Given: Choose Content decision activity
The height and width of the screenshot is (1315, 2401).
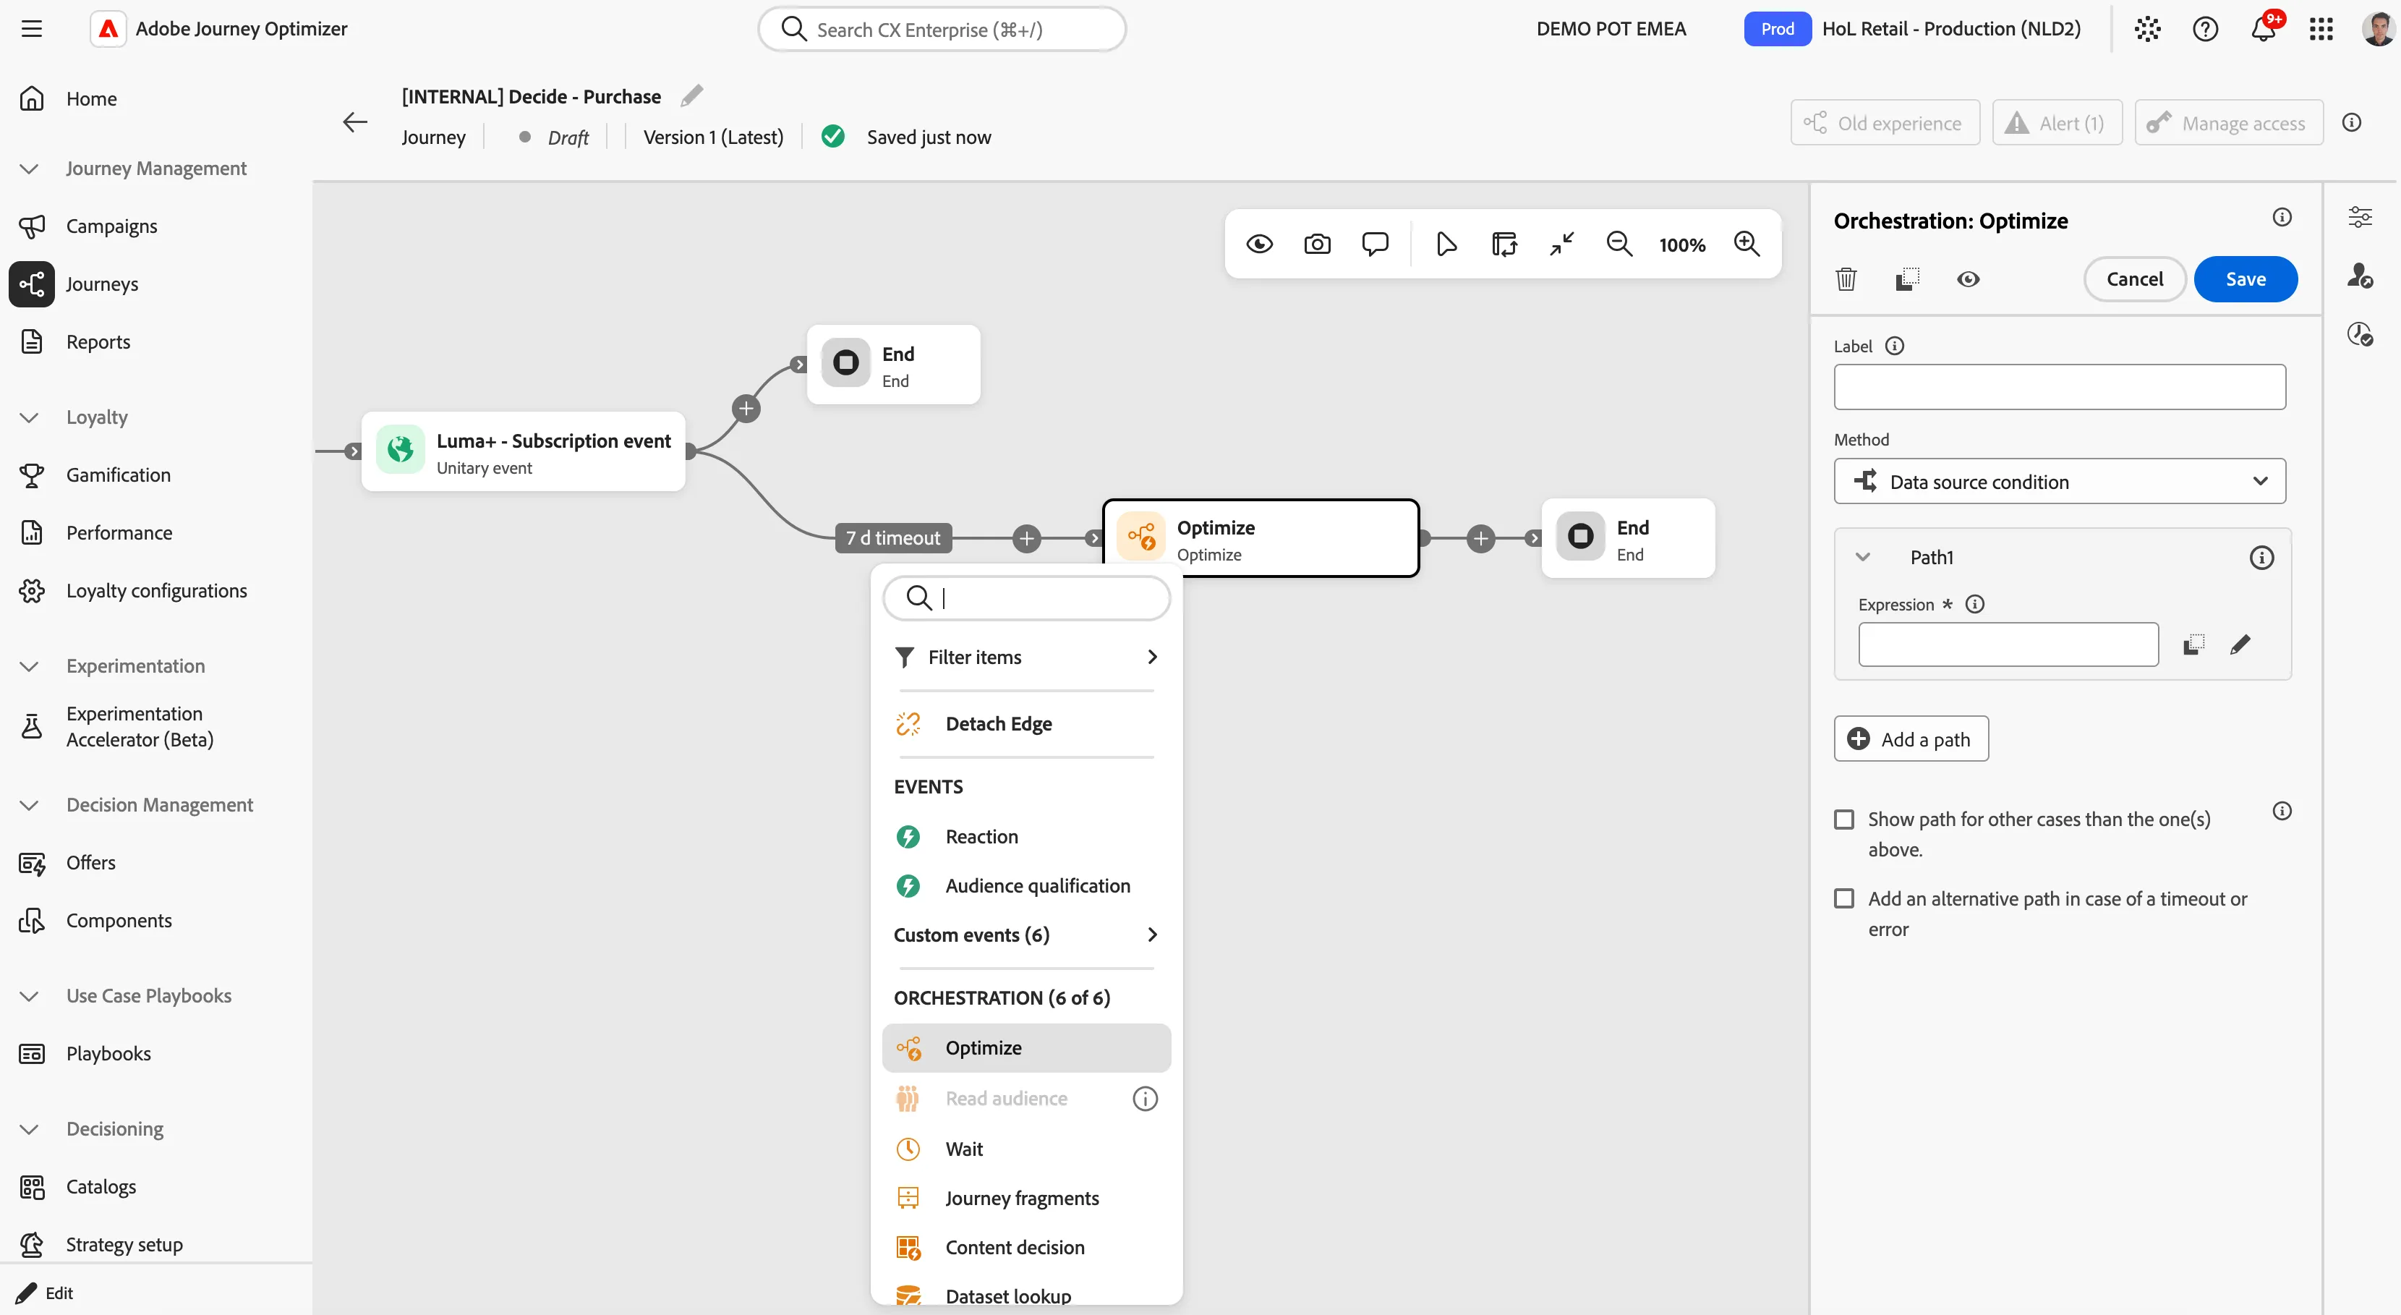Looking at the screenshot, I should [x=1026, y=1248].
